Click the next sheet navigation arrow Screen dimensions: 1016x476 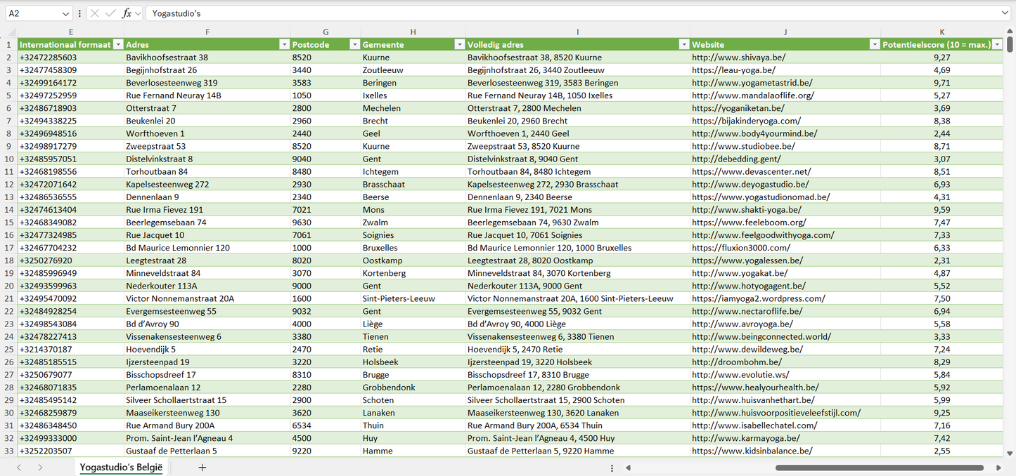[40, 468]
